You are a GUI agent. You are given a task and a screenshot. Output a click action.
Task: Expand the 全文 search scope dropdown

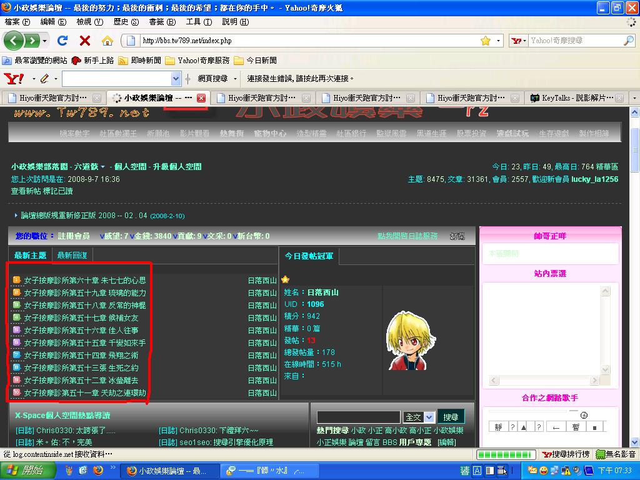pos(429,417)
